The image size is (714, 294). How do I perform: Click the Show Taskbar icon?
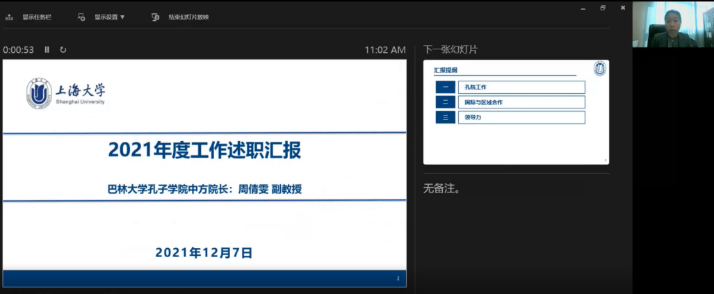(x=9, y=17)
